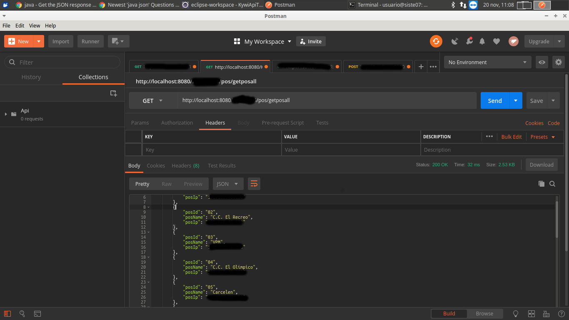
Task: Open the No Environment dropdown
Action: coord(488,62)
